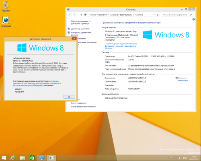The image size is (201, 161).
Task: Switch to the winver taskbar button
Action: [51, 158]
